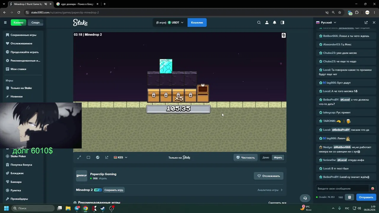
Task: Open Сохраненные игры in the sidebar
Action: [x=23, y=35]
